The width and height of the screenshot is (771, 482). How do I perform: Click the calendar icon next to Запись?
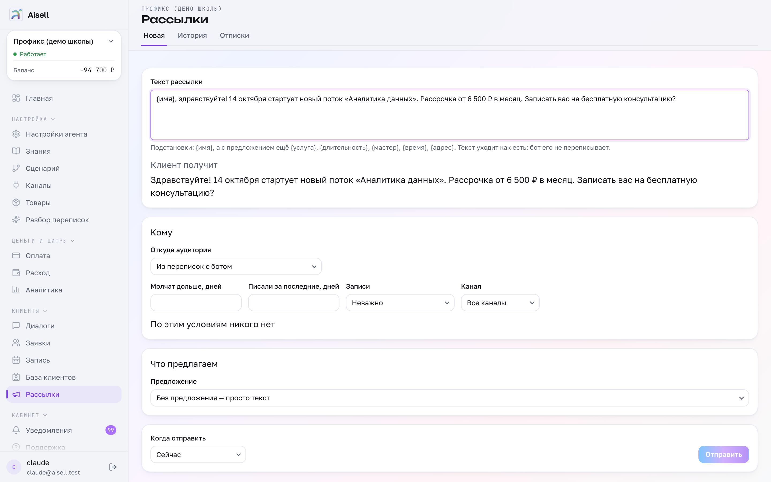[16, 360]
